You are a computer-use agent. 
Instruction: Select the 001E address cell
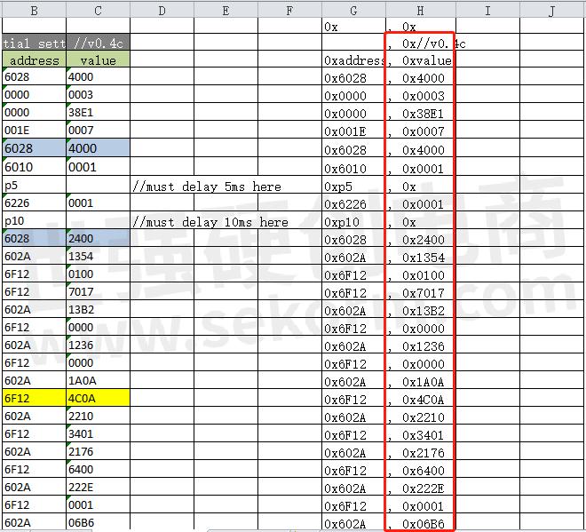click(34, 131)
